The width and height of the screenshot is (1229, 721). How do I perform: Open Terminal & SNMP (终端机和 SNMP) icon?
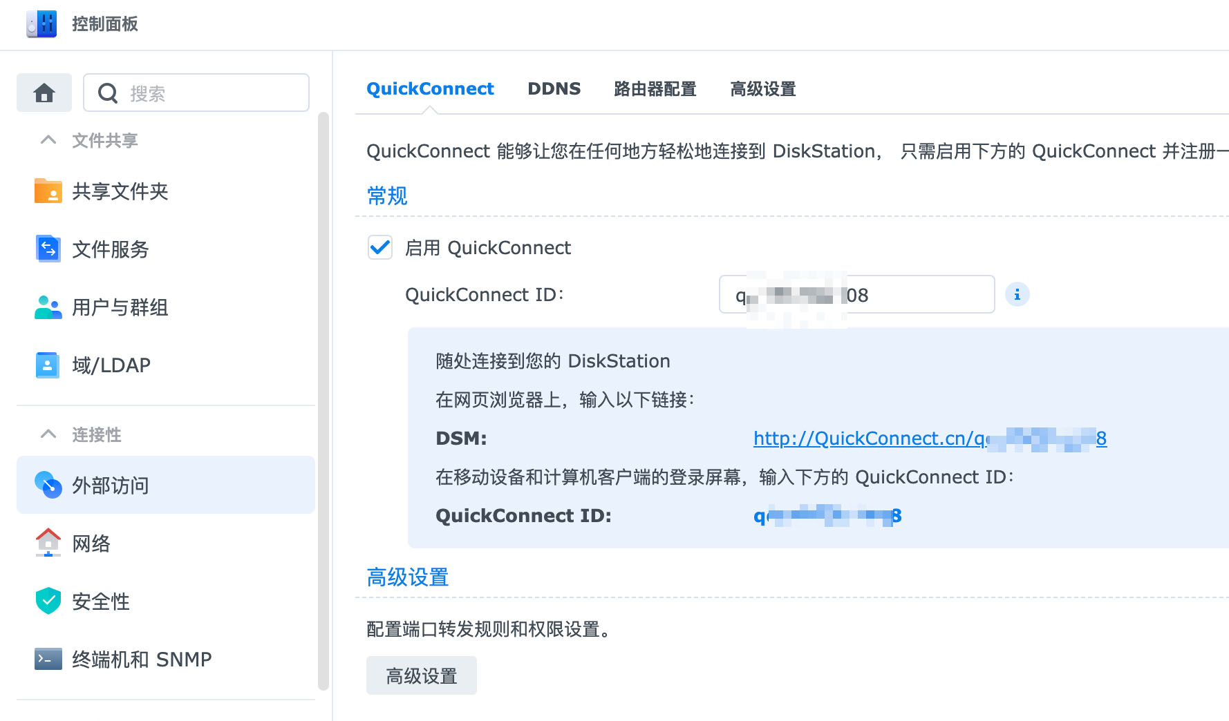pyautogui.click(x=48, y=660)
